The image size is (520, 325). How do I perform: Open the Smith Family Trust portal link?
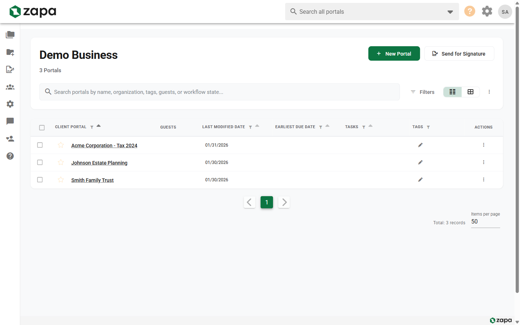(92, 180)
